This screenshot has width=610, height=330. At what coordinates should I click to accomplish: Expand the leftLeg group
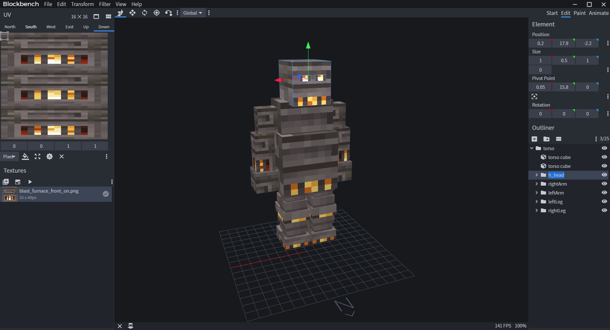pos(537,201)
